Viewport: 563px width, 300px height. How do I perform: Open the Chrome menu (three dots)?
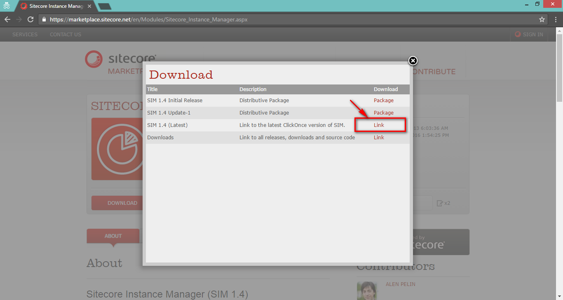click(x=555, y=19)
